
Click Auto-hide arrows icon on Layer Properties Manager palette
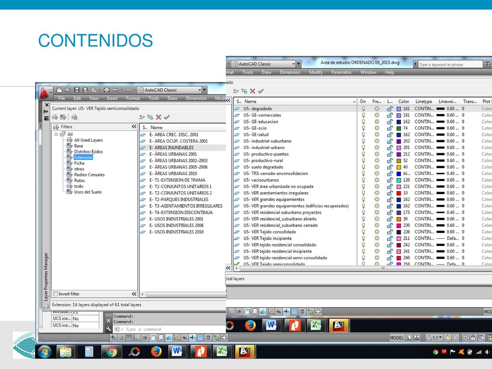point(46,111)
